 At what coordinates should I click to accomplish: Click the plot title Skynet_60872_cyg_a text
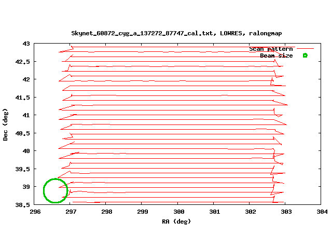(176, 33)
